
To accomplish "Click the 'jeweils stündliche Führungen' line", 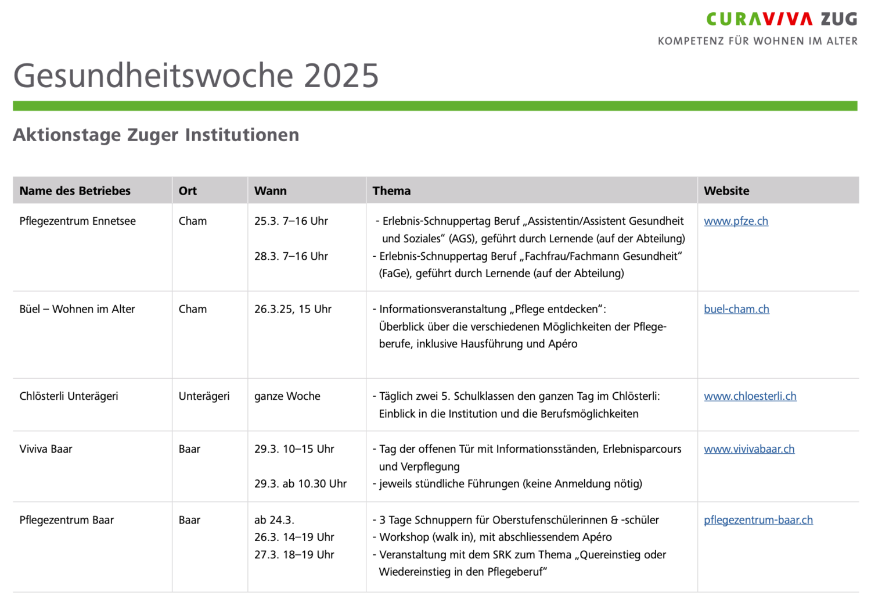I will click(507, 483).
